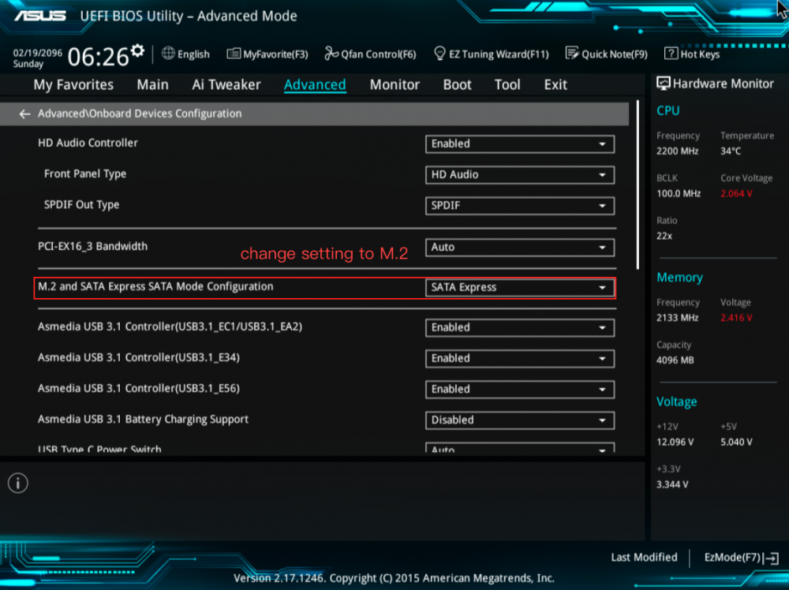This screenshot has width=789, height=590.
Task: Open Quick Note pencil icon
Action: pyautogui.click(x=572, y=54)
